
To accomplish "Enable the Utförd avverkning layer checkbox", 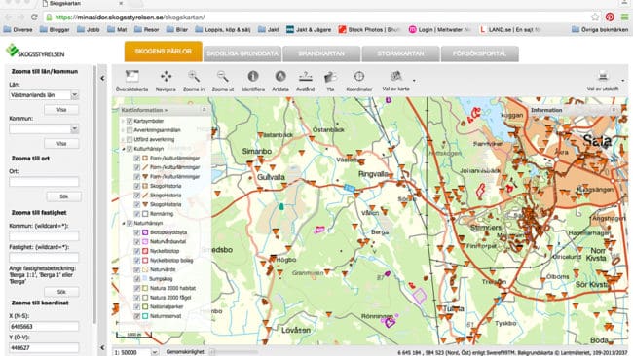I will click(130, 139).
